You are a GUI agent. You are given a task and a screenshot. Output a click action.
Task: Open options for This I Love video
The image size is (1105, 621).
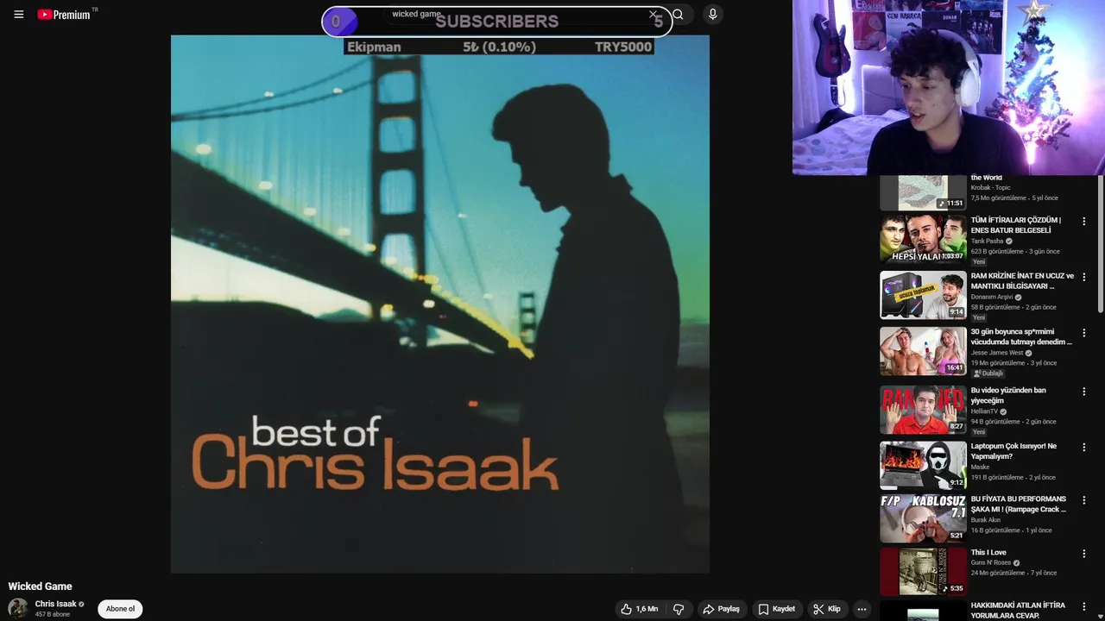point(1084,554)
